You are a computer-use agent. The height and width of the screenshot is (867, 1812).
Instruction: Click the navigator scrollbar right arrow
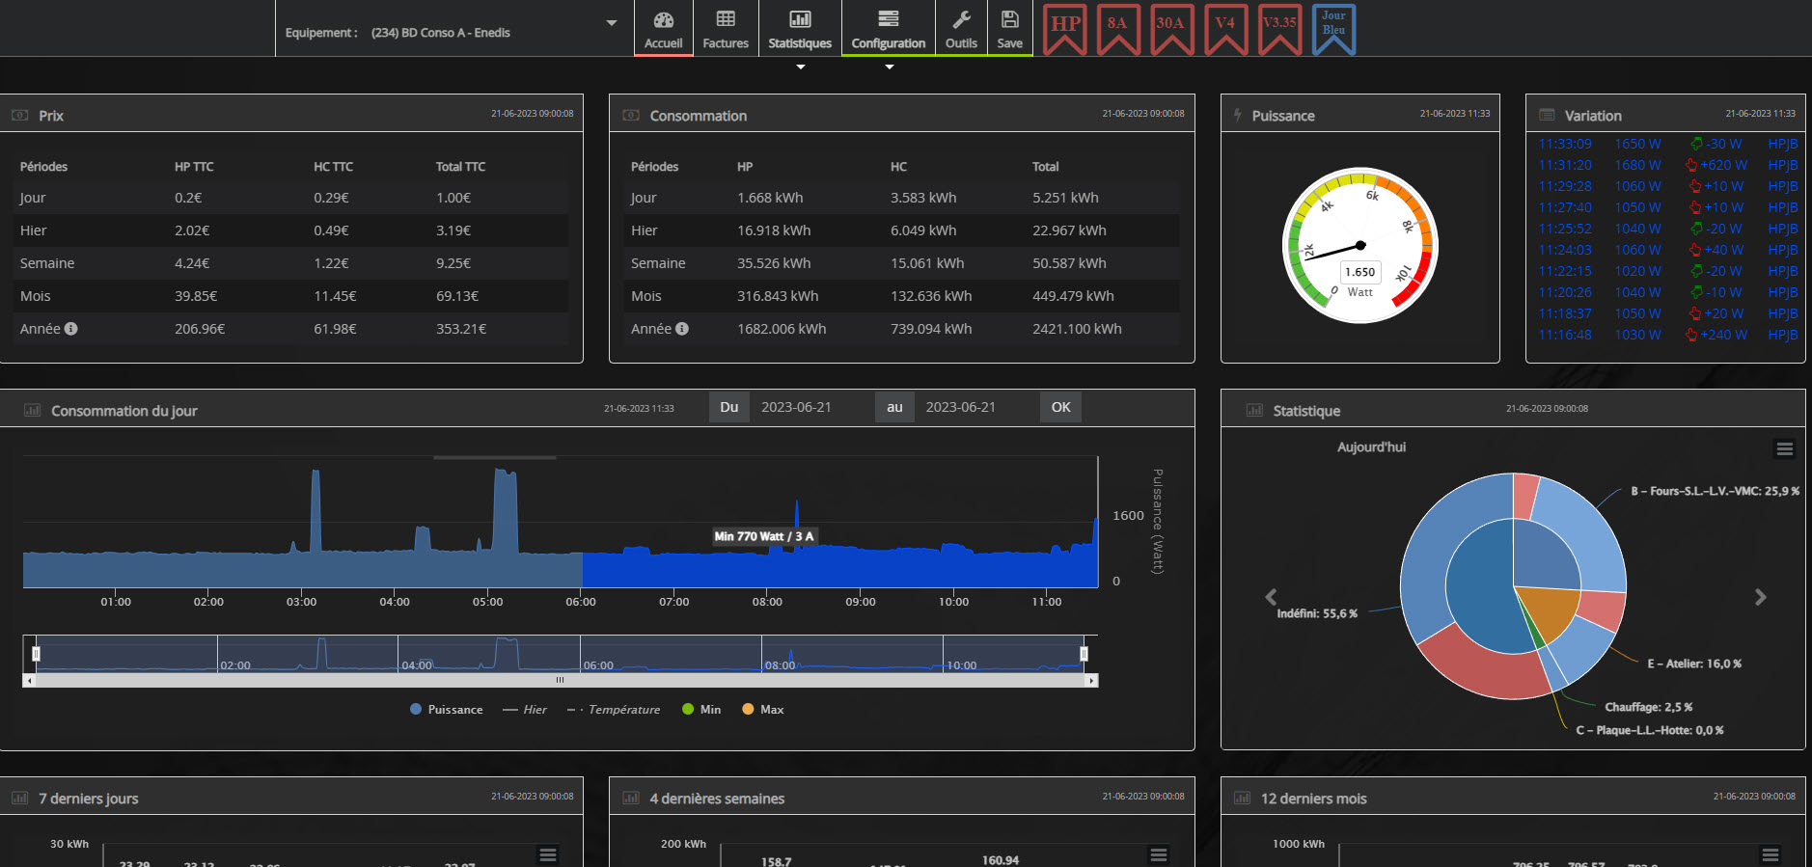point(1091,680)
